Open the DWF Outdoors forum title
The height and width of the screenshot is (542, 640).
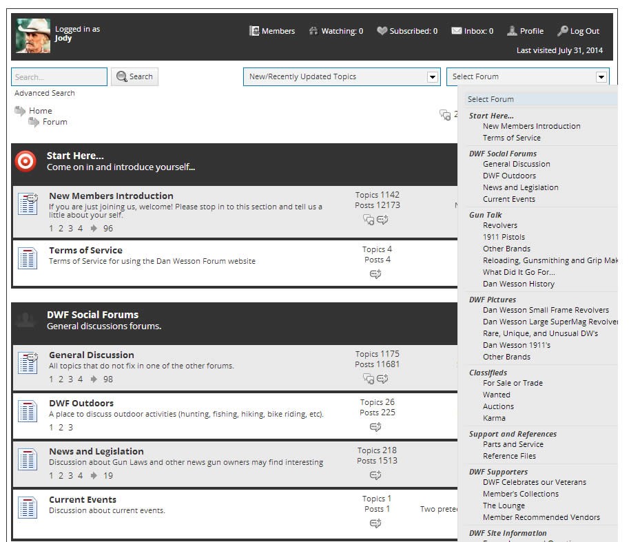81,404
